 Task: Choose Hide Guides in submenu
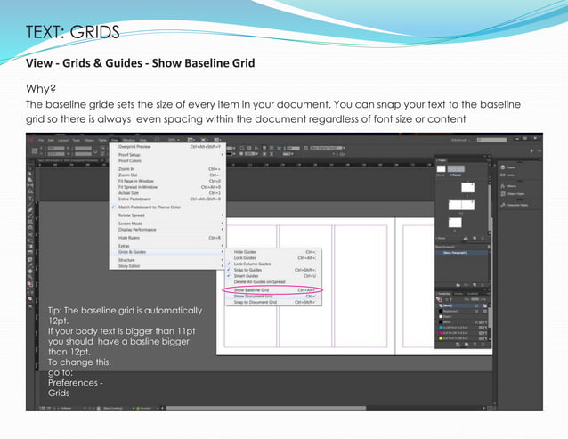coord(273,252)
